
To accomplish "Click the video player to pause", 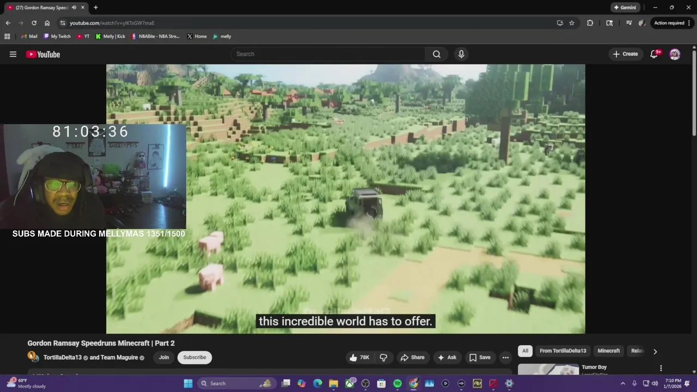I will point(346,199).
